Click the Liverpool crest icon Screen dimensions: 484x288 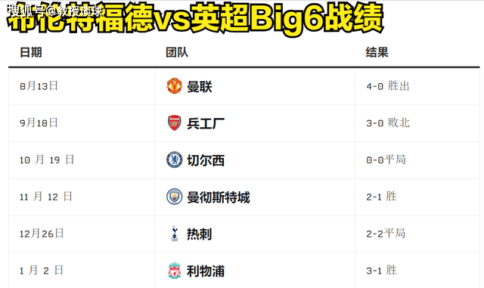coord(175,271)
